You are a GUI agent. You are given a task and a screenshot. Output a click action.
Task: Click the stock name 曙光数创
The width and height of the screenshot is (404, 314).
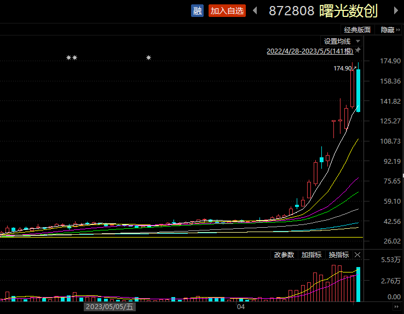pyautogui.click(x=349, y=11)
